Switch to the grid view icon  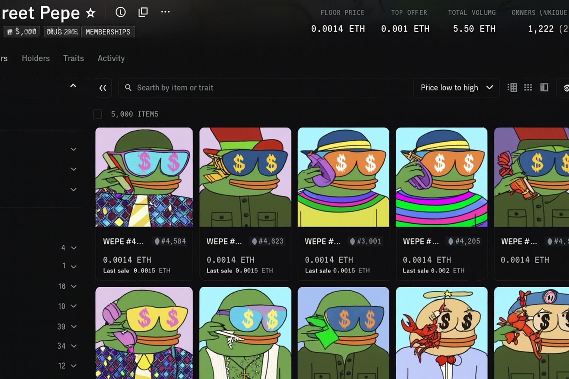pos(528,87)
